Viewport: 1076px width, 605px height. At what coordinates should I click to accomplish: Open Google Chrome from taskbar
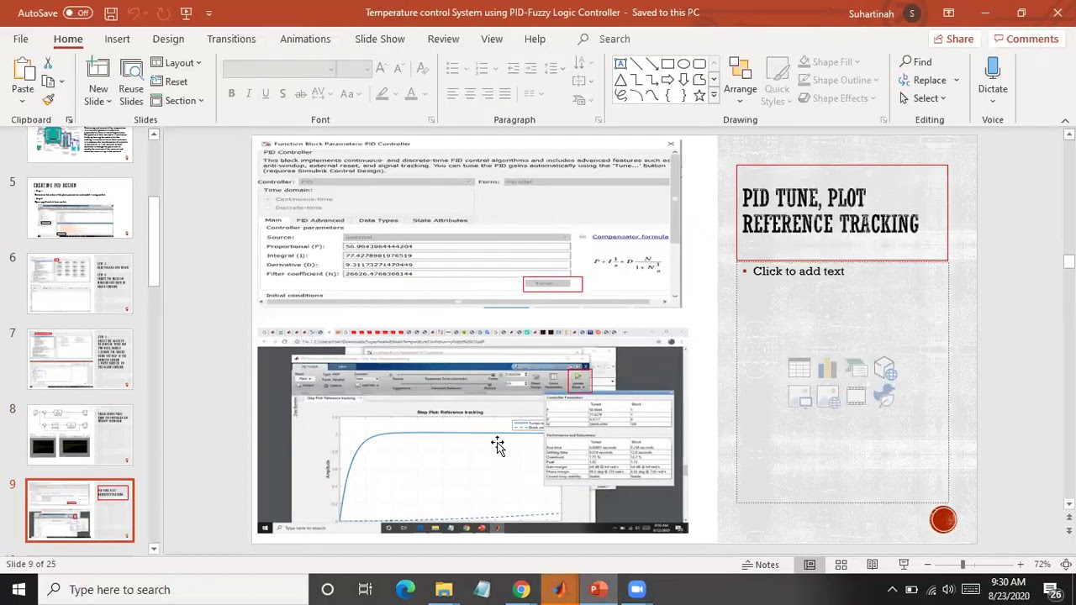[x=521, y=589]
